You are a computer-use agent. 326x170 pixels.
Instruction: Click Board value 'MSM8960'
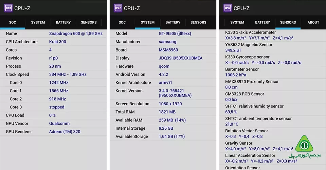click(168, 50)
